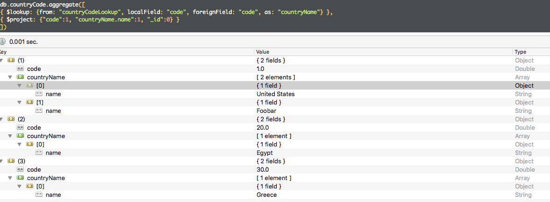
Task: Click the array icon of countryName under record (3)
Action: pos(21,178)
